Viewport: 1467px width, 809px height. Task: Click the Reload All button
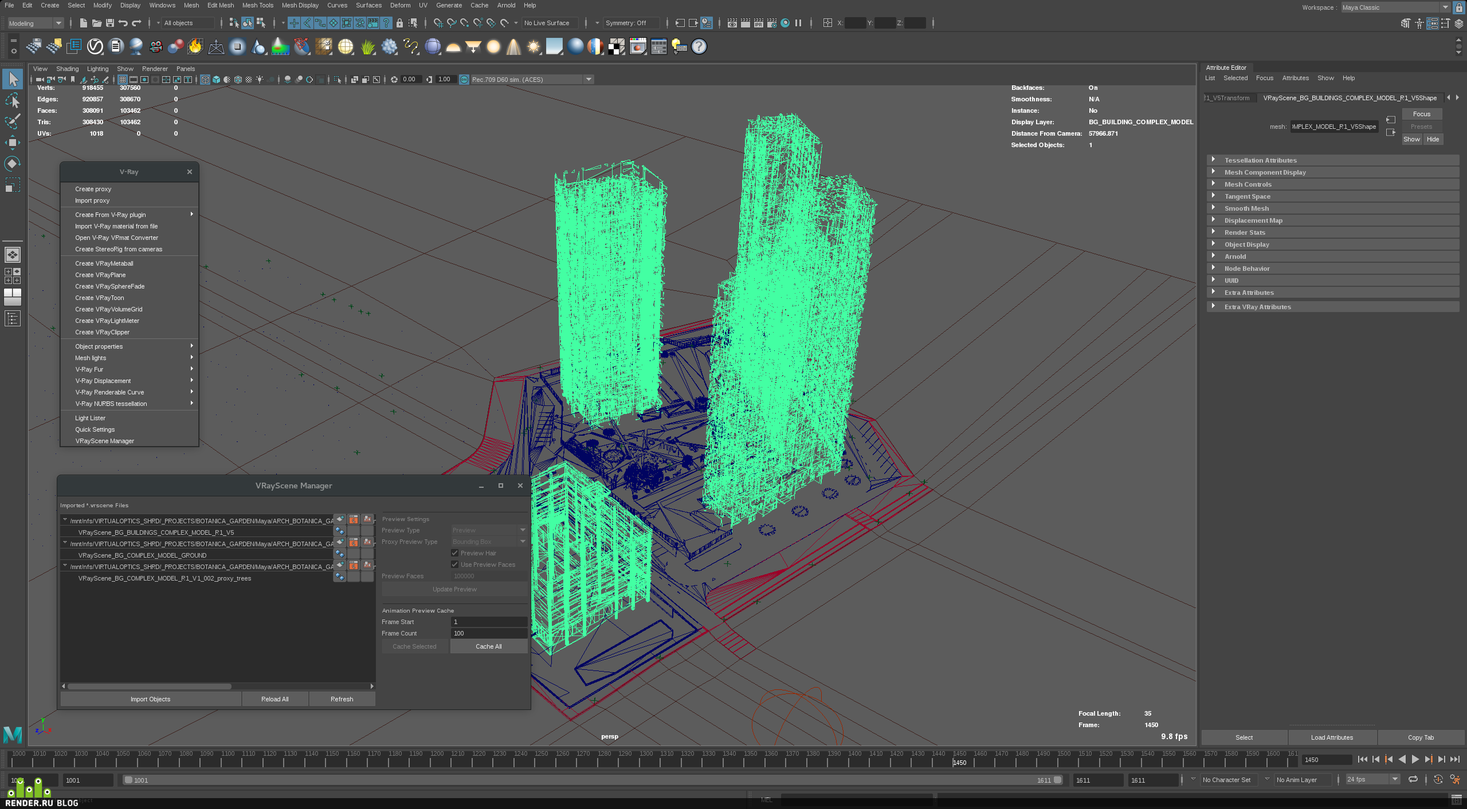point(275,699)
